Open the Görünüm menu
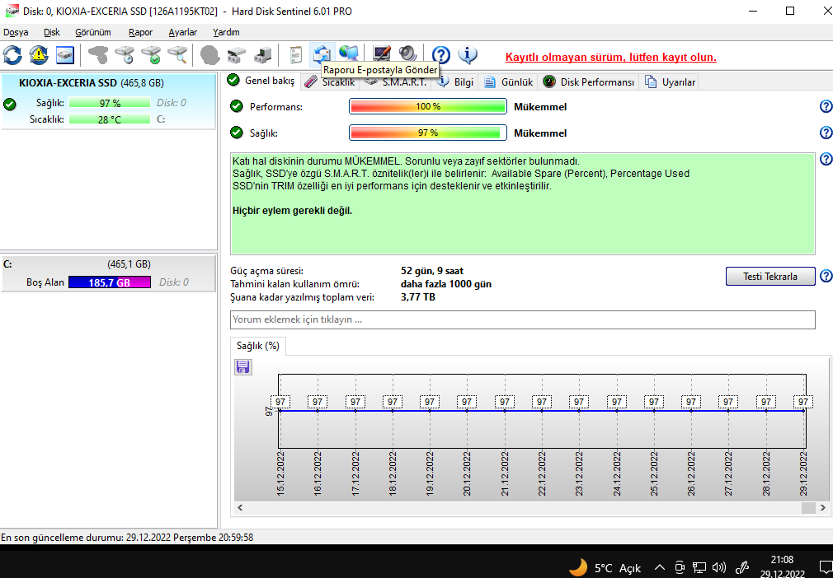 tap(93, 32)
